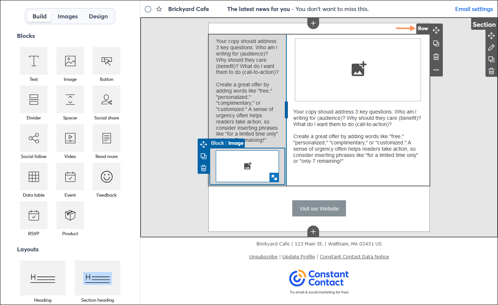Click the image block resize handle
Image resolution: width=498 pixels, height=305 pixels.
tap(274, 177)
